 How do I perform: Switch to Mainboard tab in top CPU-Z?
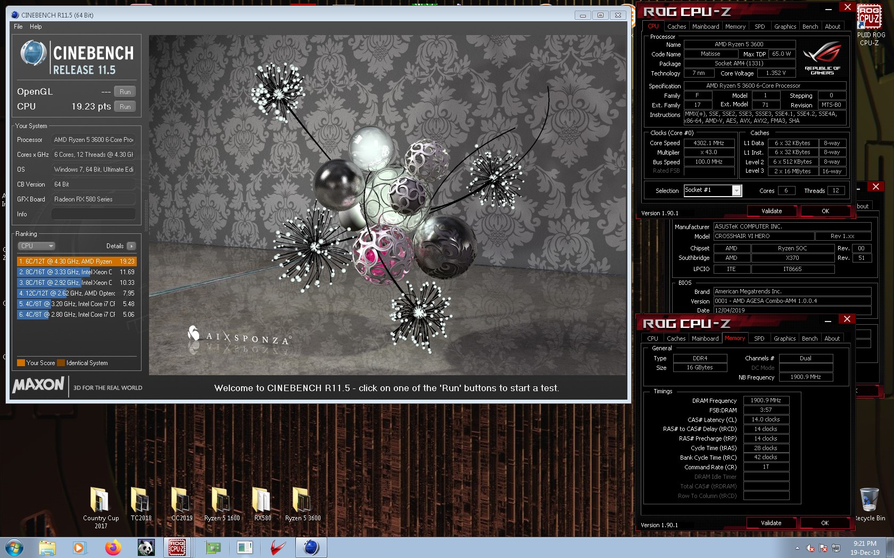[x=706, y=27]
